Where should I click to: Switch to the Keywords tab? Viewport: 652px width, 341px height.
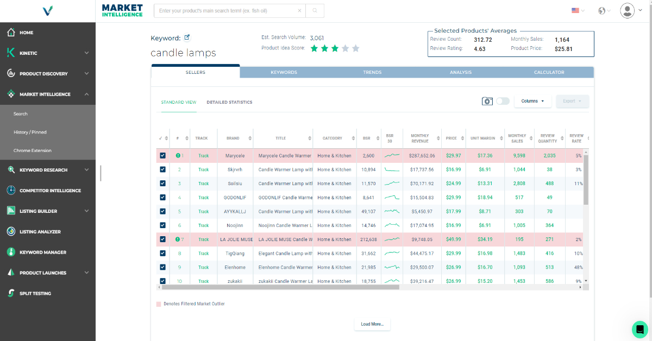tap(284, 72)
